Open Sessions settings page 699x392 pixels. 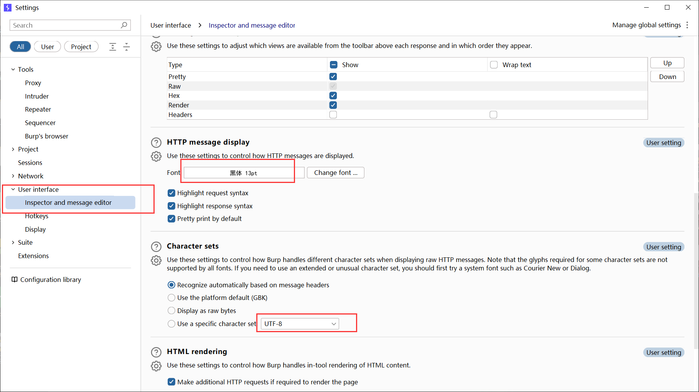(30, 163)
